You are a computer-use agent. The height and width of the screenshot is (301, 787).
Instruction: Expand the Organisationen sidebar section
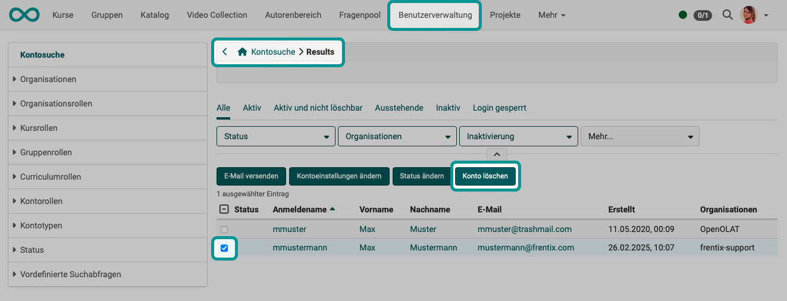pos(48,79)
